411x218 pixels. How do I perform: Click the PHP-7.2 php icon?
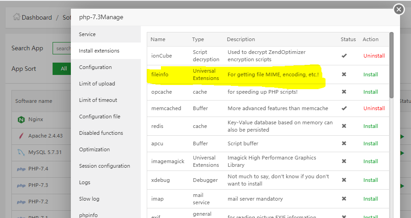point(21,202)
